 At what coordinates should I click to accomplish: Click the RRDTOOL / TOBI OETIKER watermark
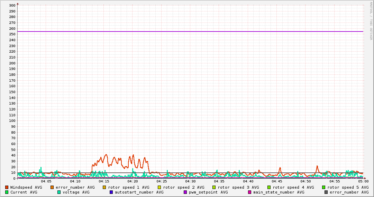coord(371,21)
